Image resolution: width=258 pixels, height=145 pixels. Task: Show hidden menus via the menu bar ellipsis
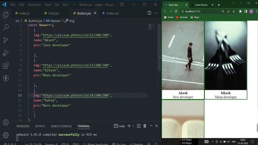click(x=75, y=5)
